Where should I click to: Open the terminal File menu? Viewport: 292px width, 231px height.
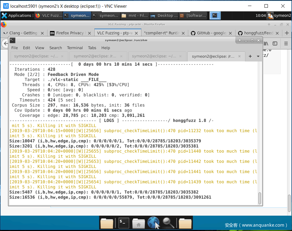[15, 48]
